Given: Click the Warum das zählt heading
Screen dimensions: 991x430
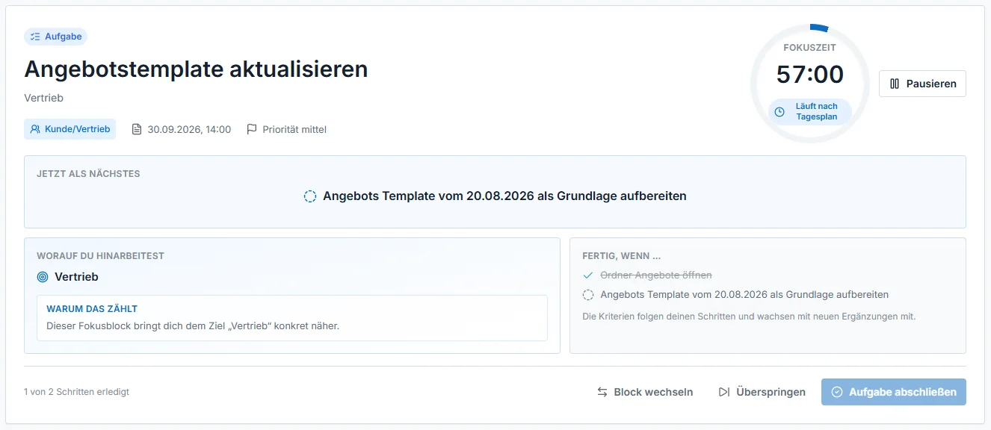Looking at the screenshot, I should [92, 308].
